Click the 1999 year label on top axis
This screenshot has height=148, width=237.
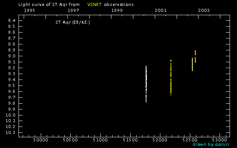click(117, 10)
